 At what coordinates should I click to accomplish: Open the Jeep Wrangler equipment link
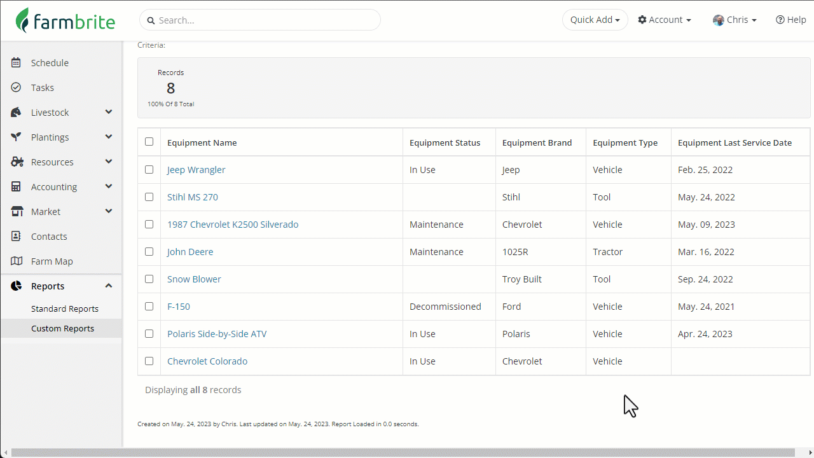[196, 170]
